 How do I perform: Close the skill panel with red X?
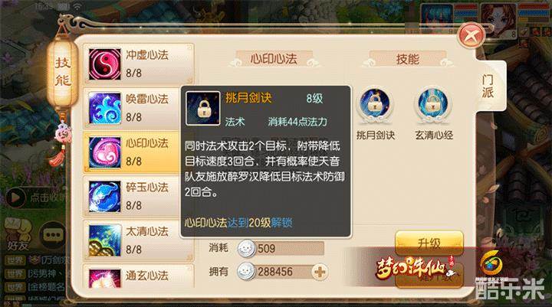tap(471, 35)
